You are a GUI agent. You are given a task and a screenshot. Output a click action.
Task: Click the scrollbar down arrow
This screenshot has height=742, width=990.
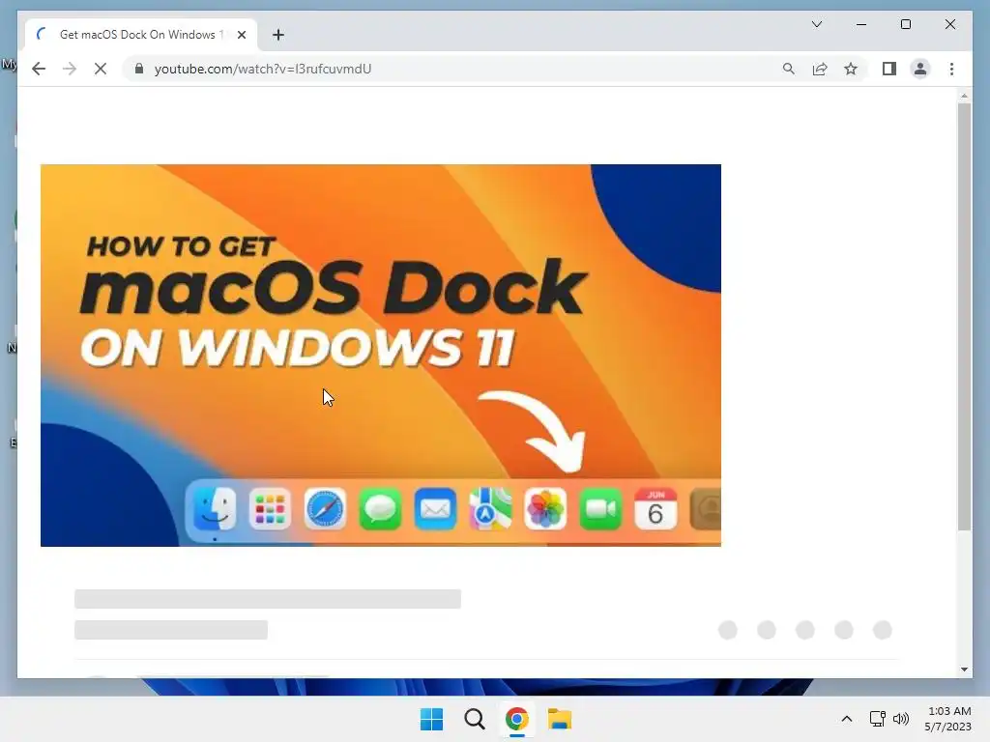[964, 670]
